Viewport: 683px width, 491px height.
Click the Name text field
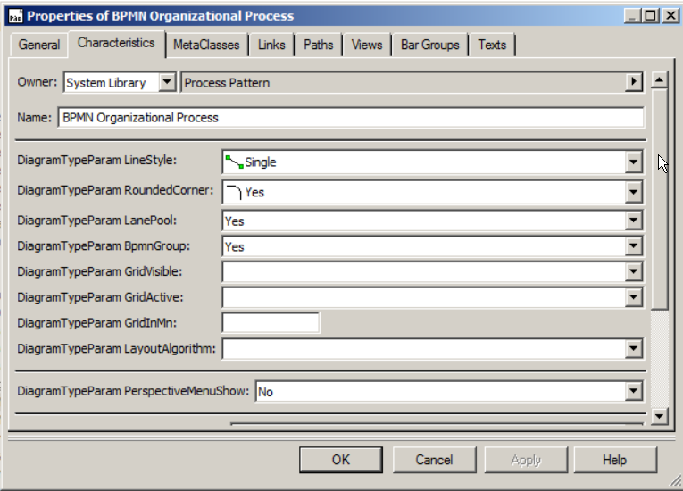[351, 118]
